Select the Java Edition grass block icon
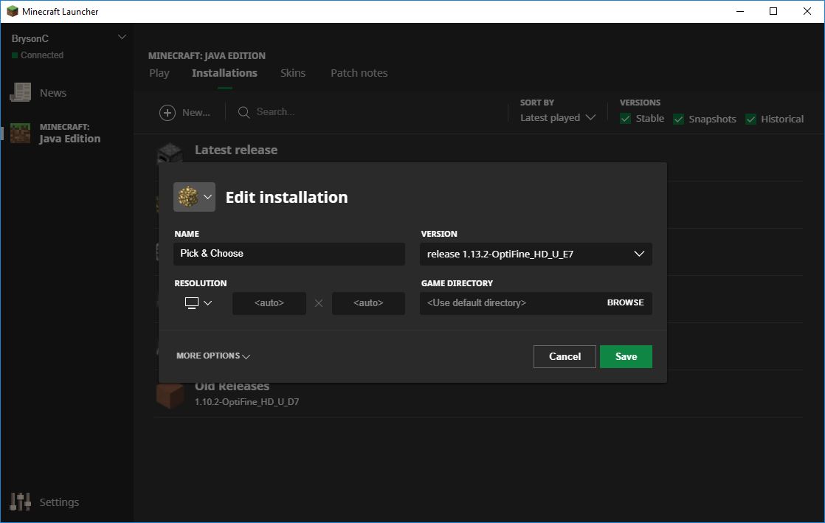Viewport: 825px width, 523px height. pyautogui.click(x=20, y=133)
